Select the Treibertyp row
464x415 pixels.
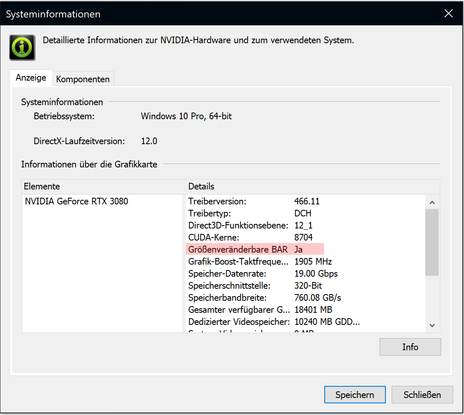306,214
